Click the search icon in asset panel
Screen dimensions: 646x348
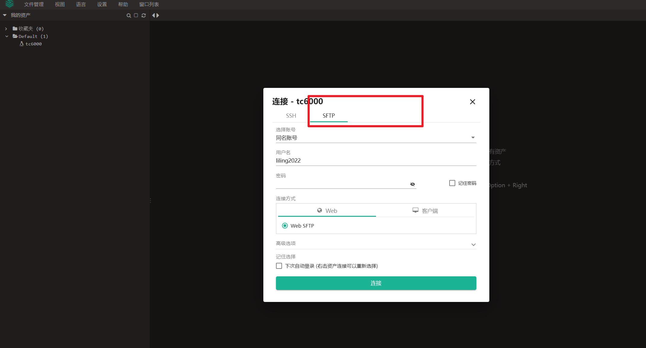coord(129,15)
